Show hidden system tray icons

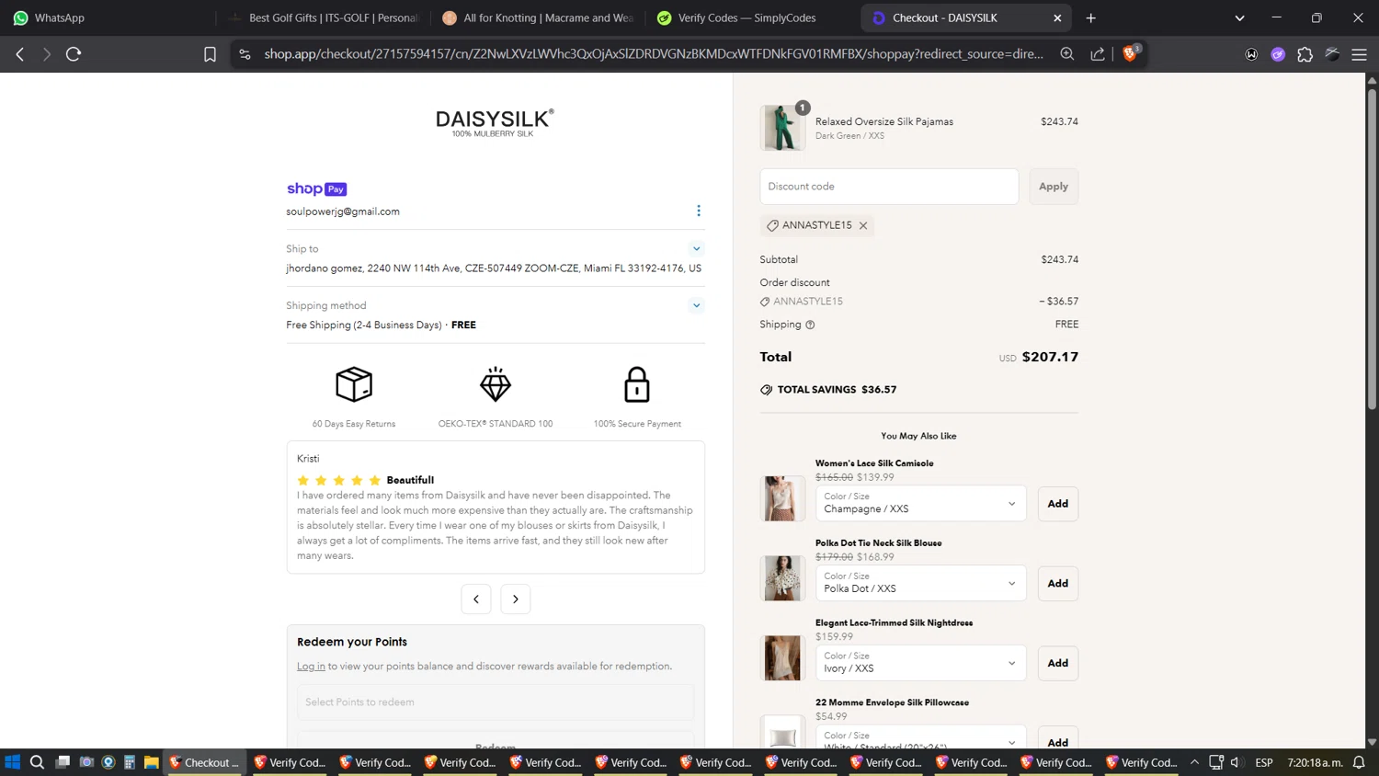(x=1194, y=762)
